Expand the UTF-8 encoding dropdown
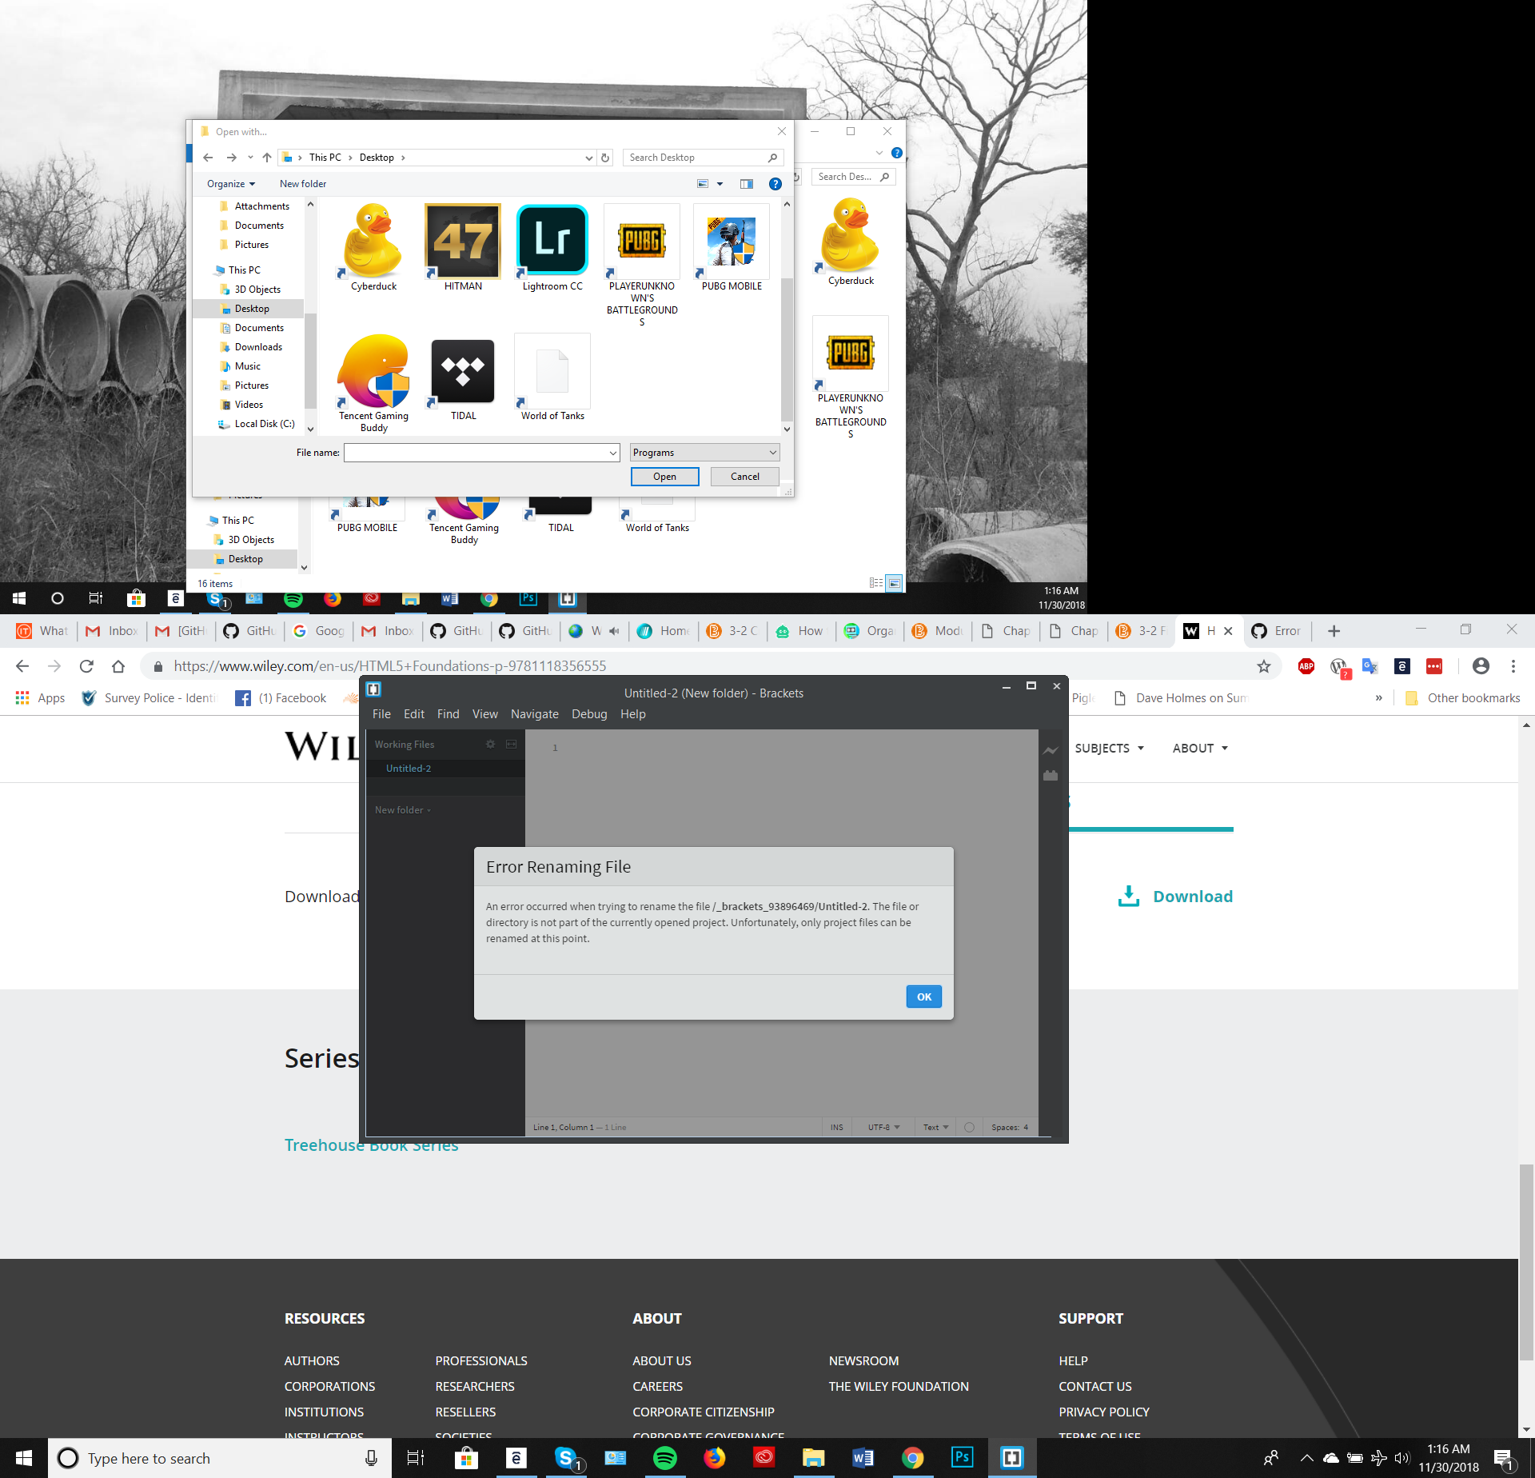This screenshot has width=1535, height=1478. point(883,1127)
